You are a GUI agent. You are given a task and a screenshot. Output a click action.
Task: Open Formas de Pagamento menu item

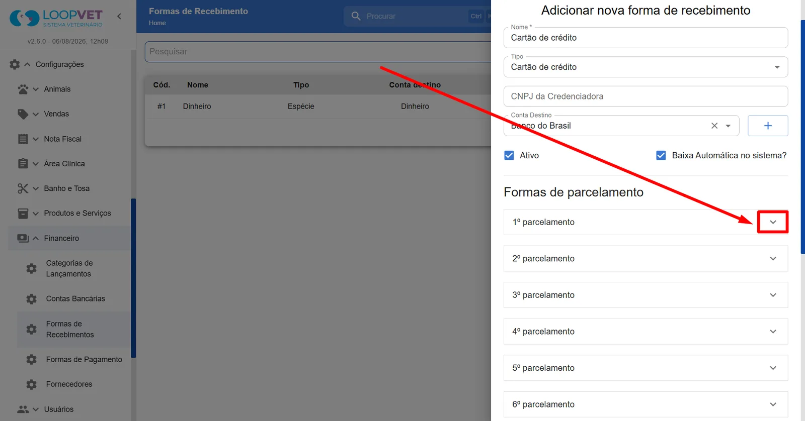click(x=74, y=360)
